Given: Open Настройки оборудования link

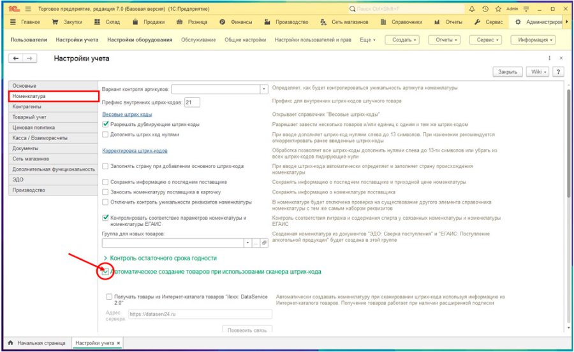Looking at the screenshot, I should (x=140, y=40).
